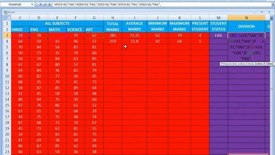Minimize the Book1 workbook window
The width and height of the screenshot is (275, 155).
tap(254, 12)
